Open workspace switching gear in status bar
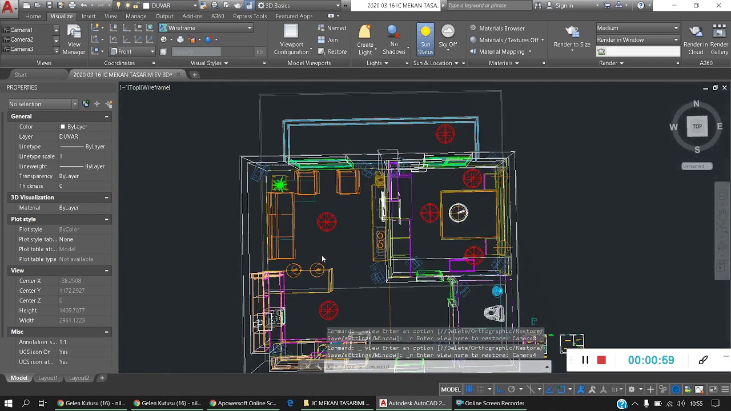 [632, 389]
